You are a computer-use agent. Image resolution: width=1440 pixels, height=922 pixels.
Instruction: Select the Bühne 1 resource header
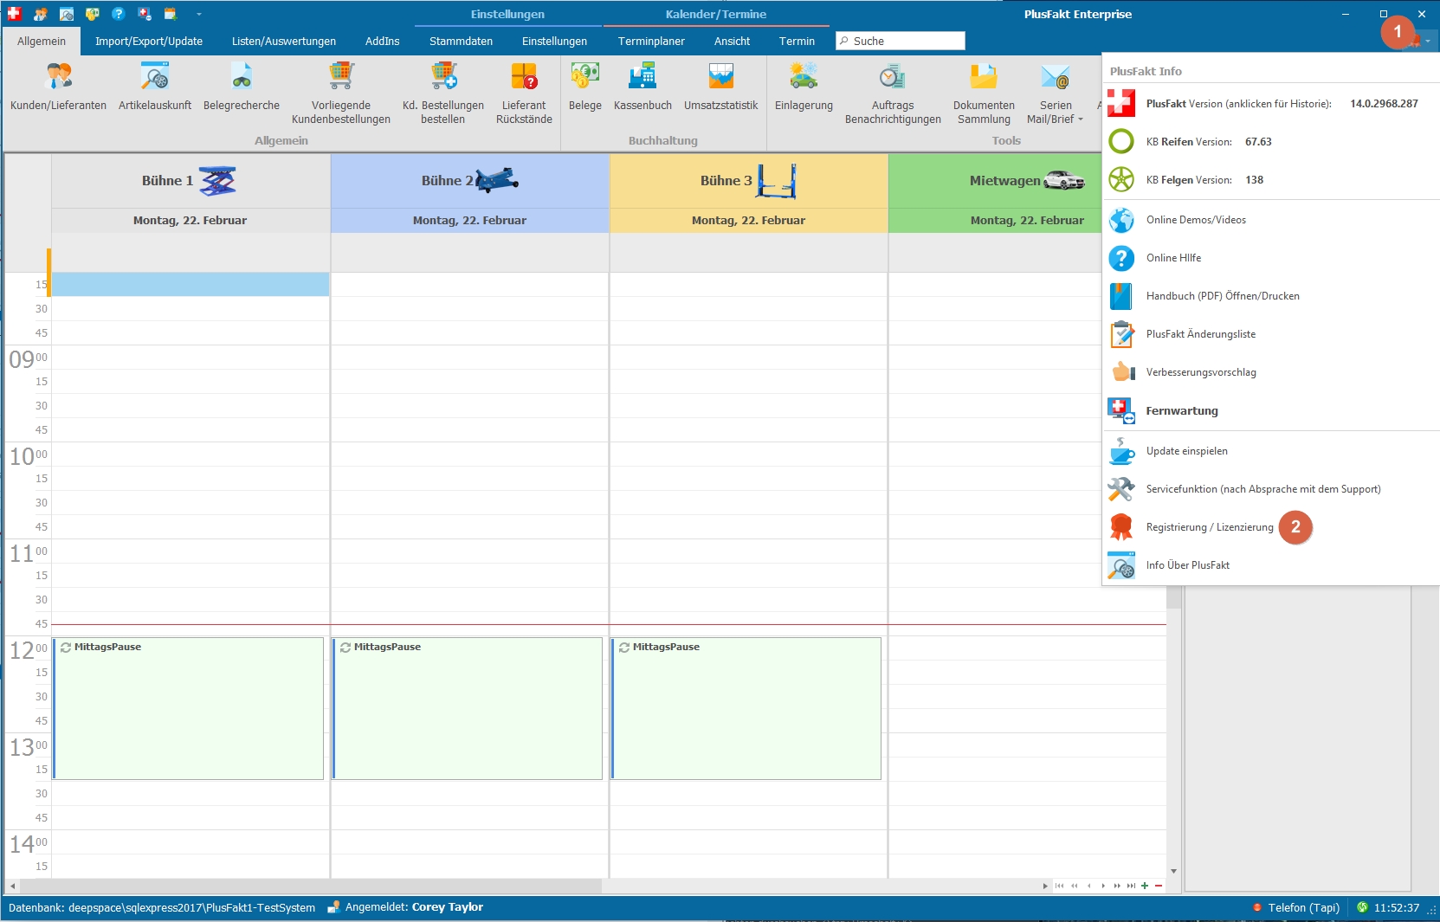pyautogui.click(x=190, y=181)
